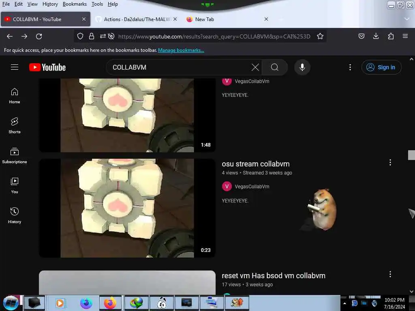Screen dimensions: 415x311
Task: Open action menu for reset vm video
Action: 390,274
